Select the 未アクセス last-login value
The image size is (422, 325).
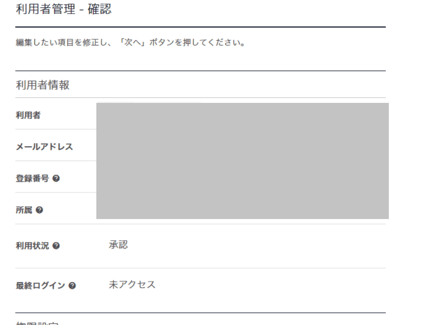coord(132,285)
